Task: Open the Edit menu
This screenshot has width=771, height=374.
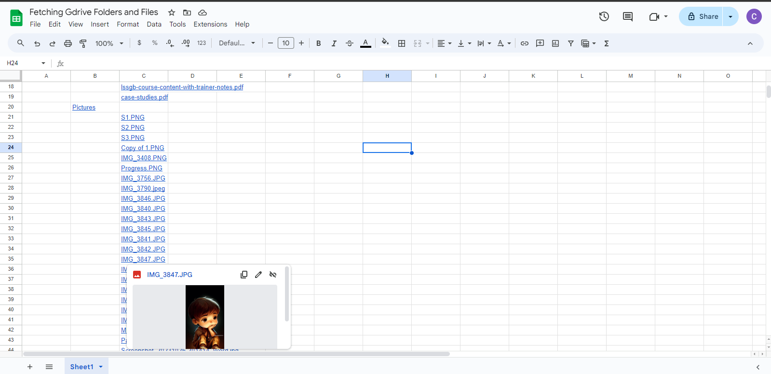Action: [x=54, y=24]
